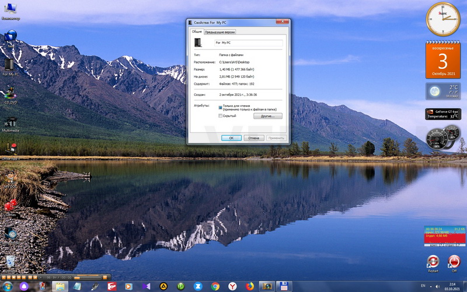Open the CD_DVD desktop shortcut
This screenshot has width=467, height=292.
pyautogui.click(x=9, y=93)
